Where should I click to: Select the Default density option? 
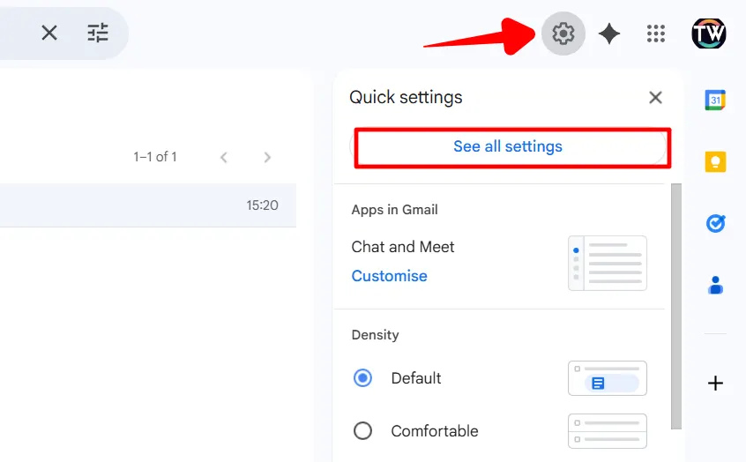coord(362,378)
